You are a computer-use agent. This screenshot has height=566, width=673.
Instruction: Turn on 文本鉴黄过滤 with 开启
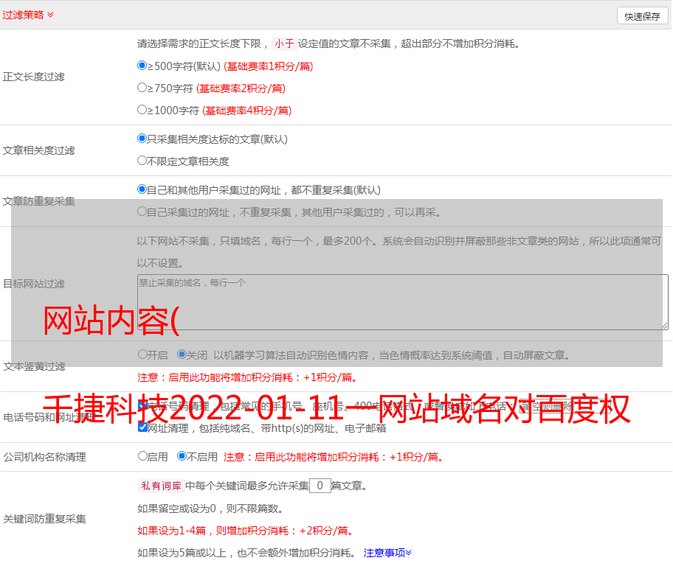[142, 354]
